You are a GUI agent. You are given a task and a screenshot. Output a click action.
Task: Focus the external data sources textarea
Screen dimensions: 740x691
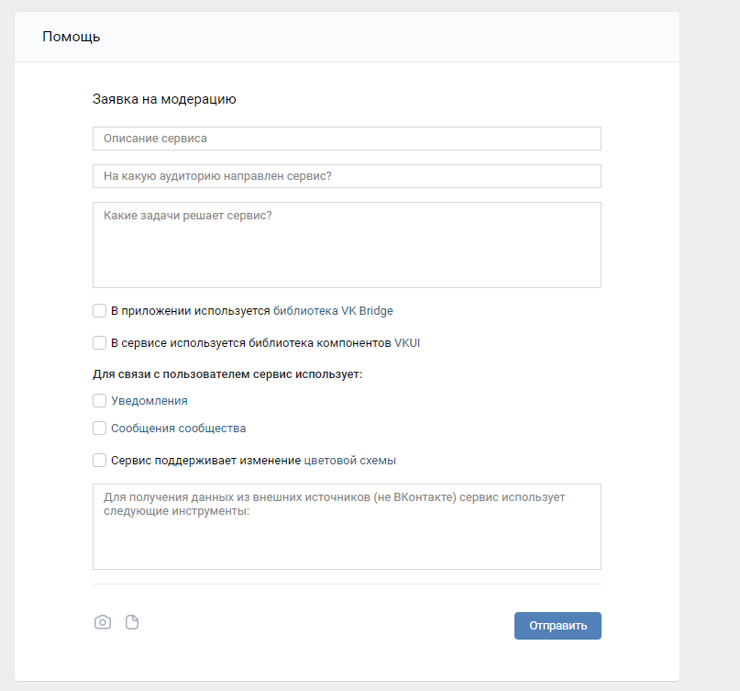(x=347, y=527)
